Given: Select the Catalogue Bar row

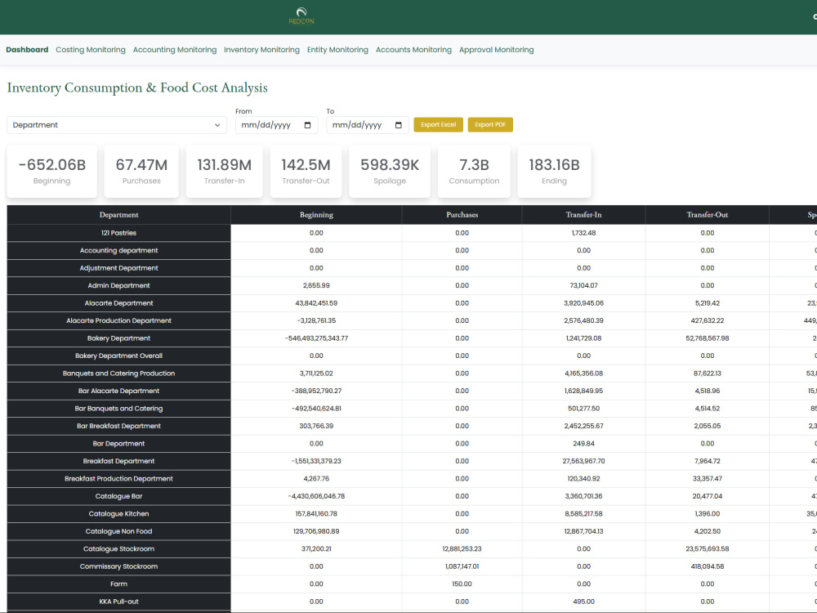Looking at the screenshot, I should click(x=118, y=496).
